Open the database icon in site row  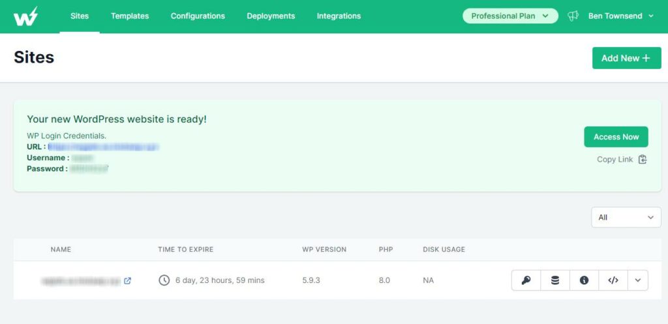[x=555, y=280]
